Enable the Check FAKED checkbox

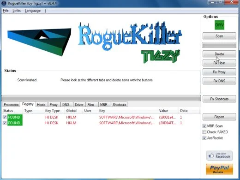coord(204,132)
